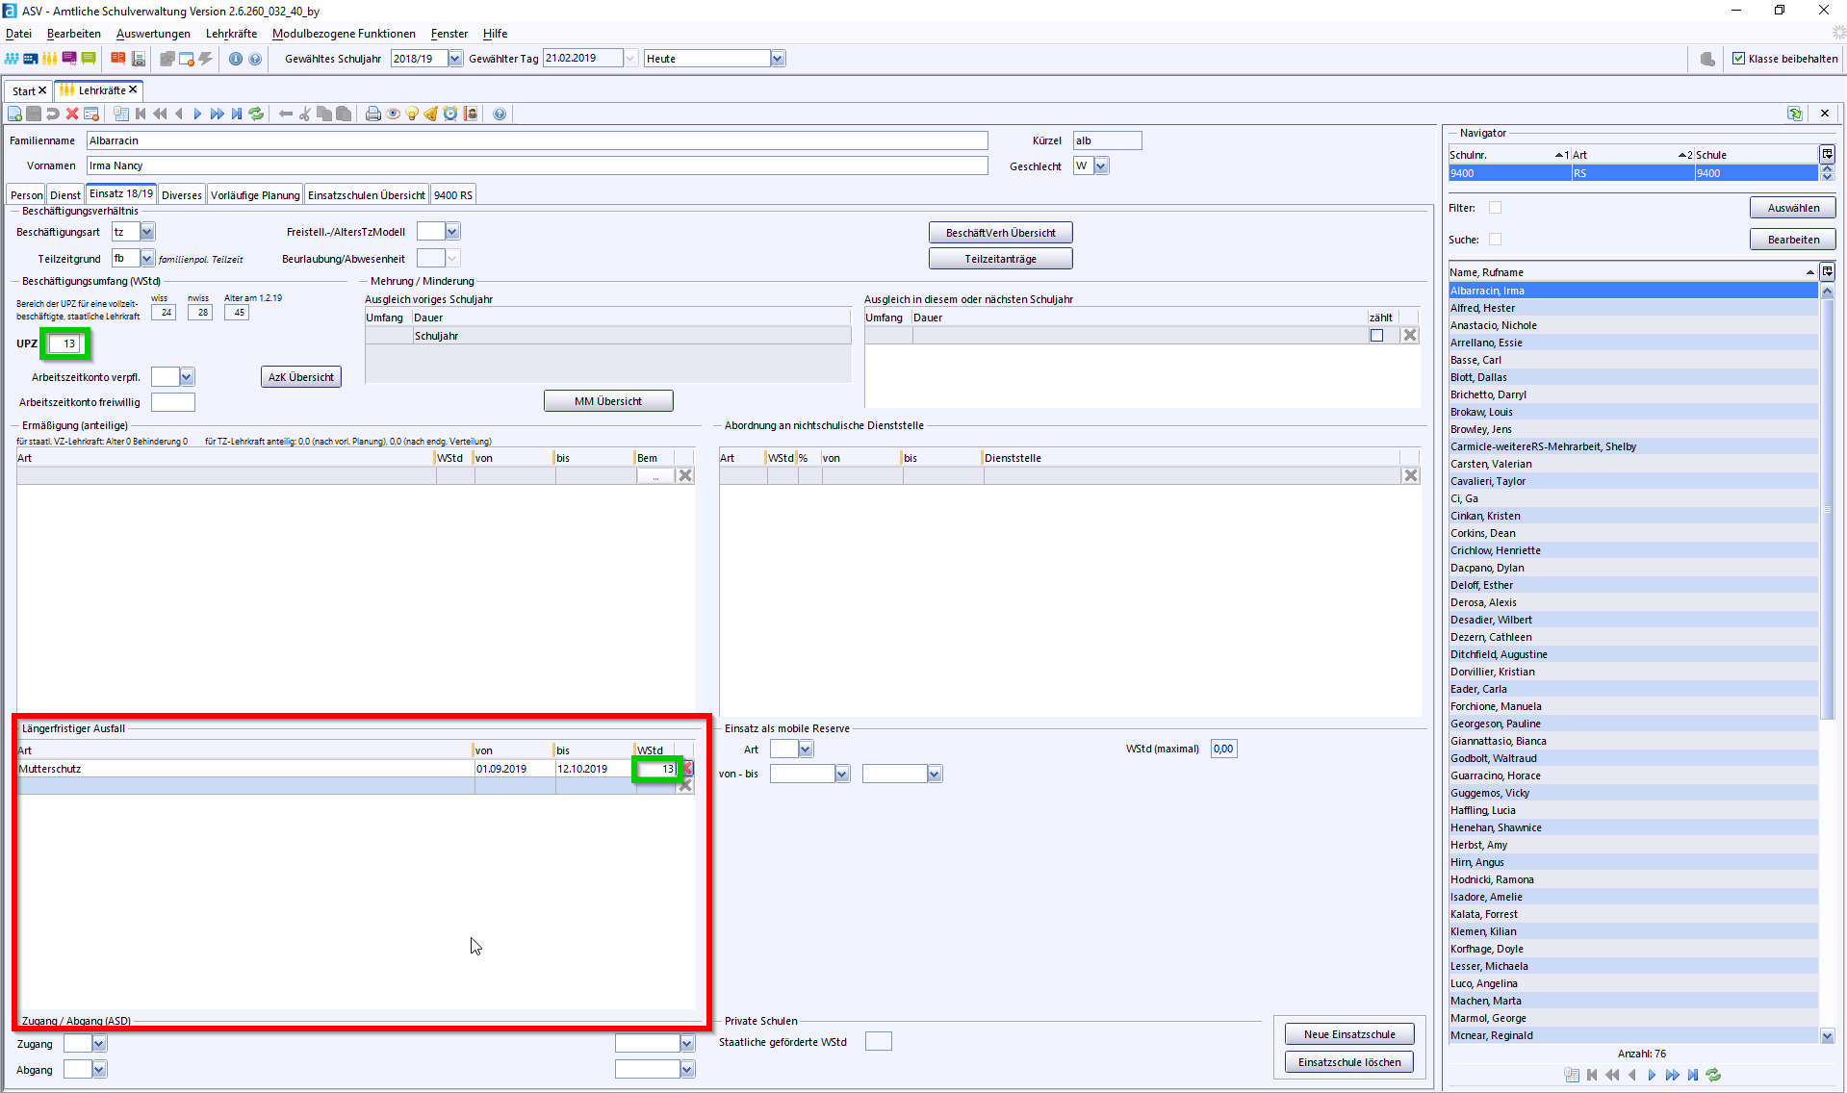The image size is (1847, 1093).
Task: Tick the zählt checkbox in the Ausgleich table
Action: (x=1376, y=336)
